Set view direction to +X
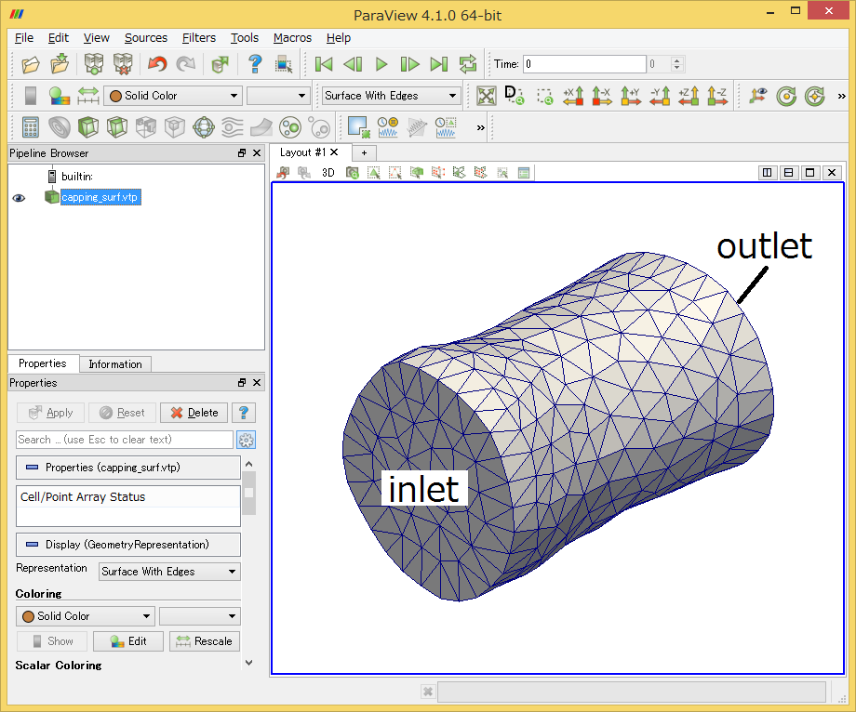Viewport: 856px width, 712px height. click(573, 96)
